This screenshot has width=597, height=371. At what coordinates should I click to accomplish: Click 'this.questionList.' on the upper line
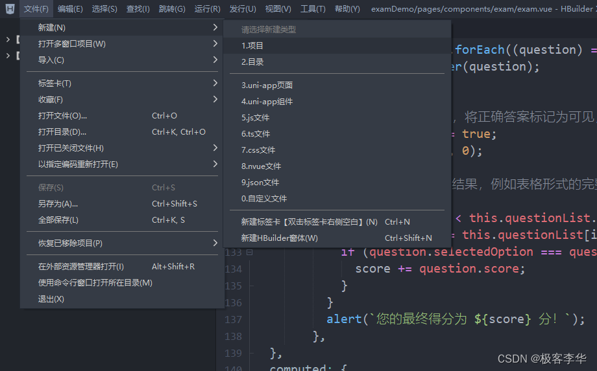coord(532,218)
